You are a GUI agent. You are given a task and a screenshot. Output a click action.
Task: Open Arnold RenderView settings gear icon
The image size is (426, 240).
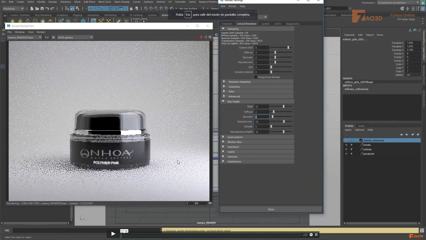tap(210, 37)
